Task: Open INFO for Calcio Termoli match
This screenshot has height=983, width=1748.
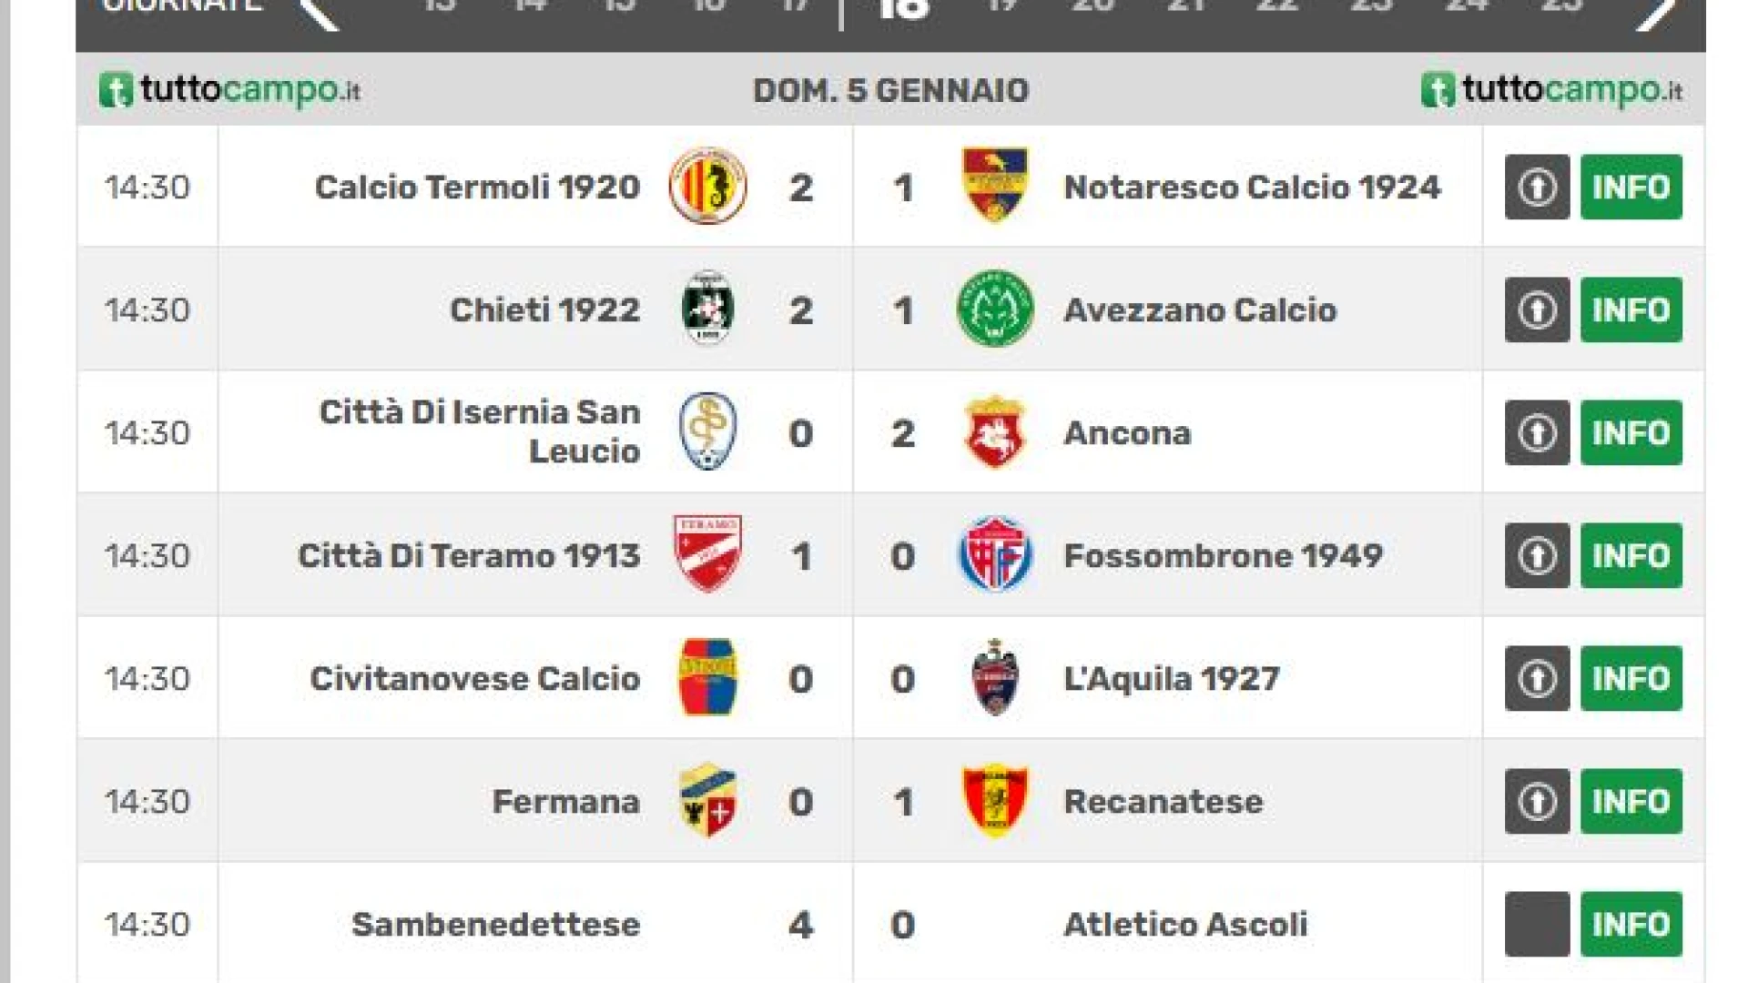Action: coord(1631,187)
